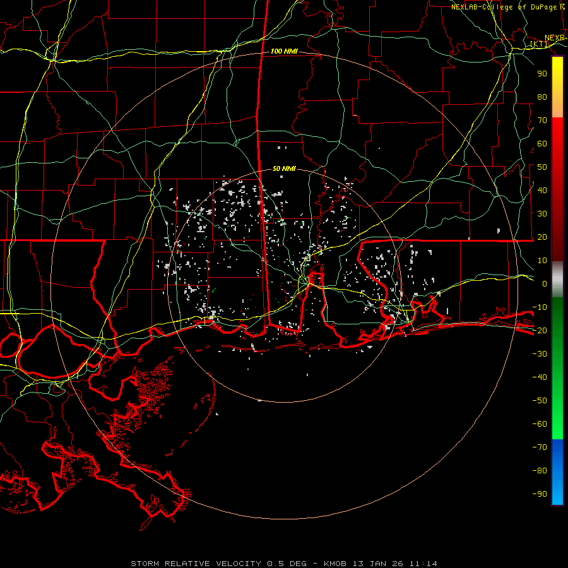568x568 pixels.
Task: Click the 90 value on velocity scale
Action: coord(542,74)
